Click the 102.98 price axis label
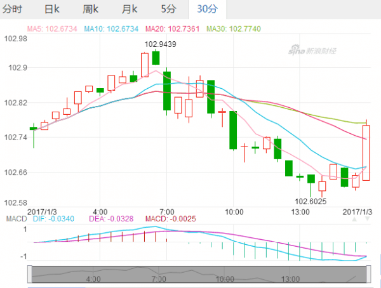381x288 pixels. click(x=16, y=39)
